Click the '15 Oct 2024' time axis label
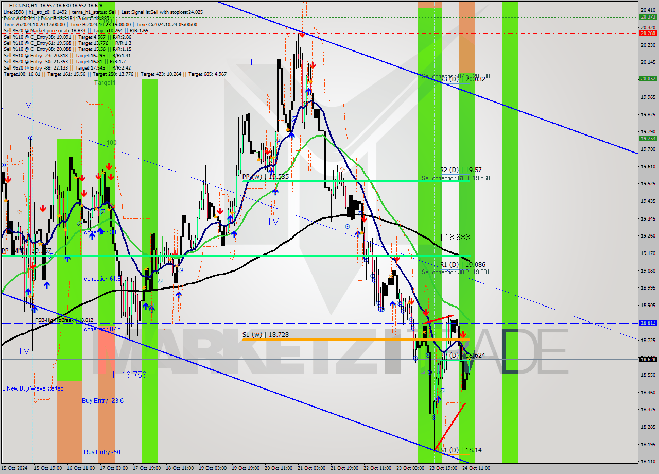 pyautogui.click(x=14, y=468)
